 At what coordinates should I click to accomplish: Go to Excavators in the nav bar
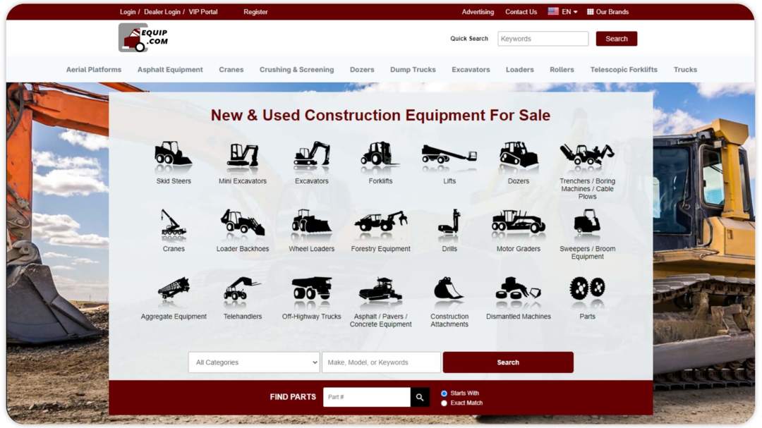pos(471,70)
